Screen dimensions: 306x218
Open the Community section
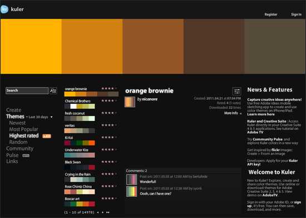(19, 149)
